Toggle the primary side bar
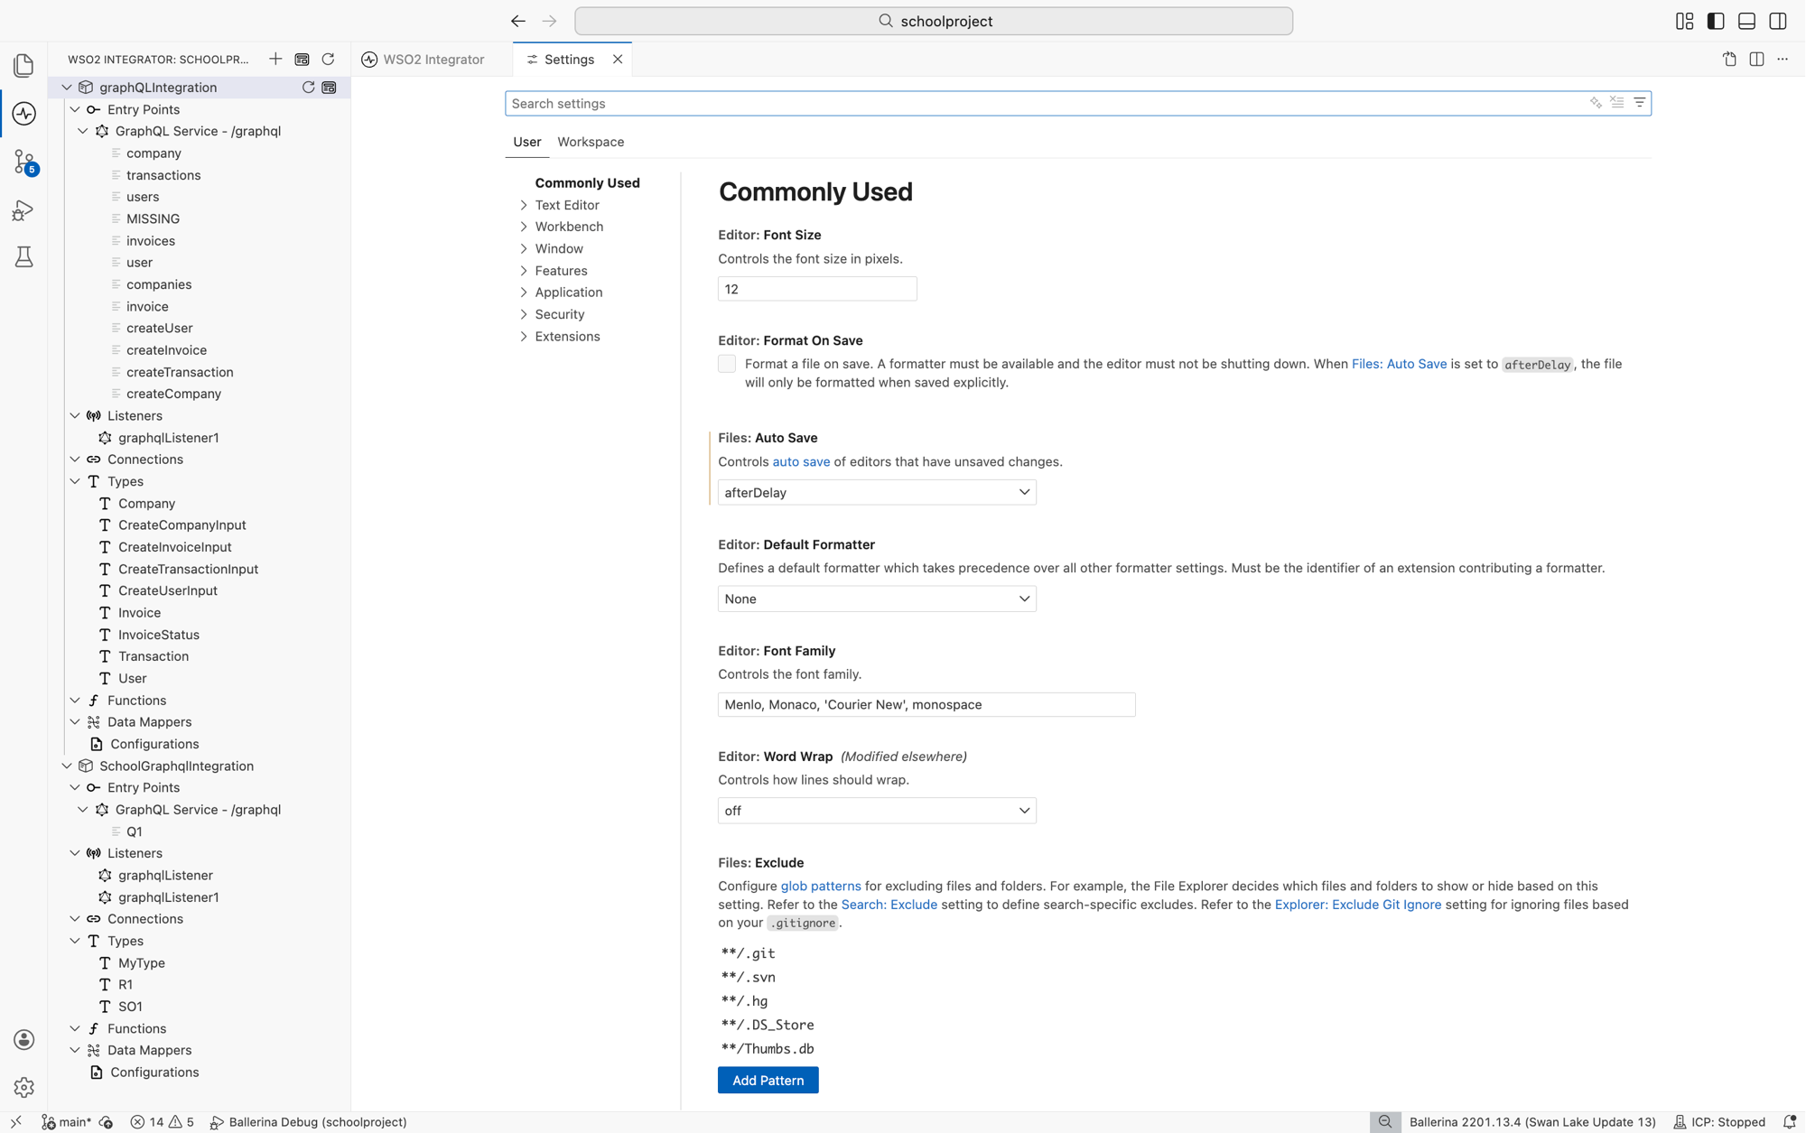 (1716, 21)
